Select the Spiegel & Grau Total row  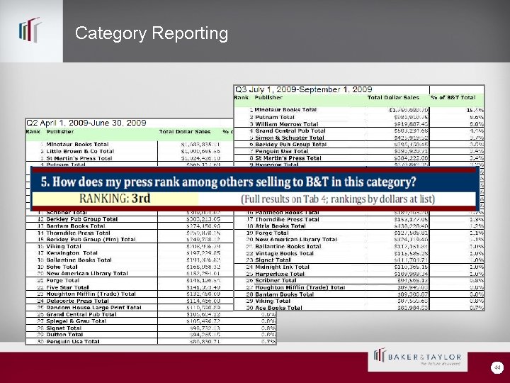pyautogui.click(x=151, y=321)
